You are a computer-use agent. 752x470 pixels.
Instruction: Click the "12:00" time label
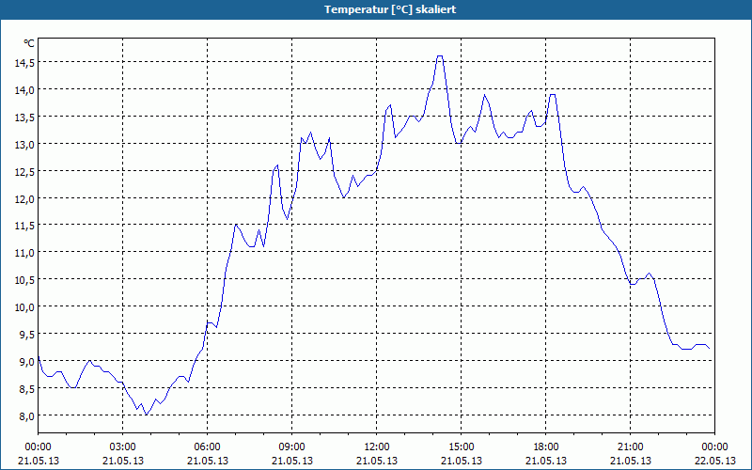tap(377, 447)
